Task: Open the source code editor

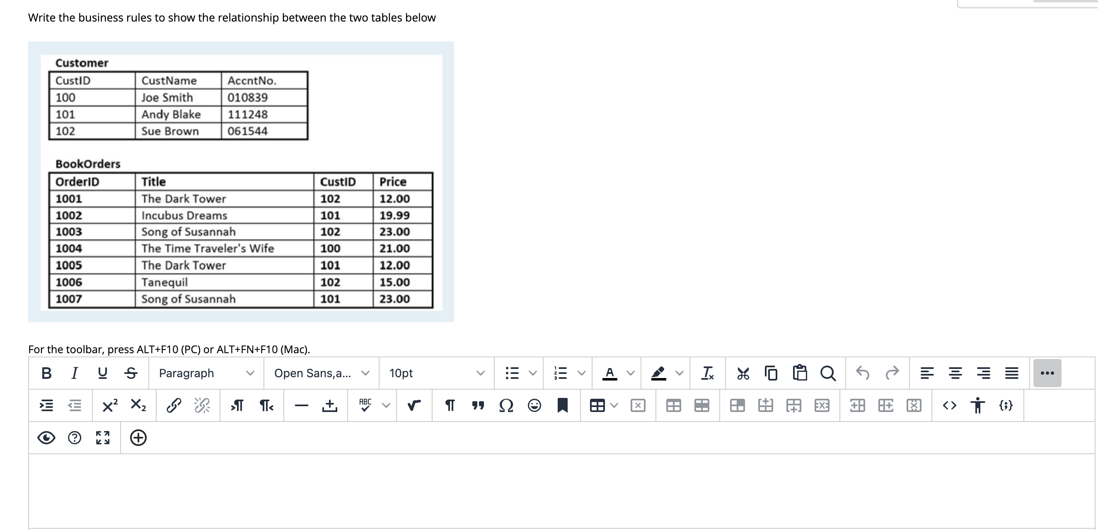Action: pos(950,405)
